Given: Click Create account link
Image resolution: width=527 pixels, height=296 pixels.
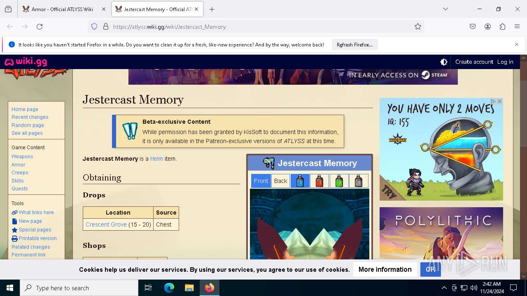Looking at the screenshot, I should coord(474,62).
